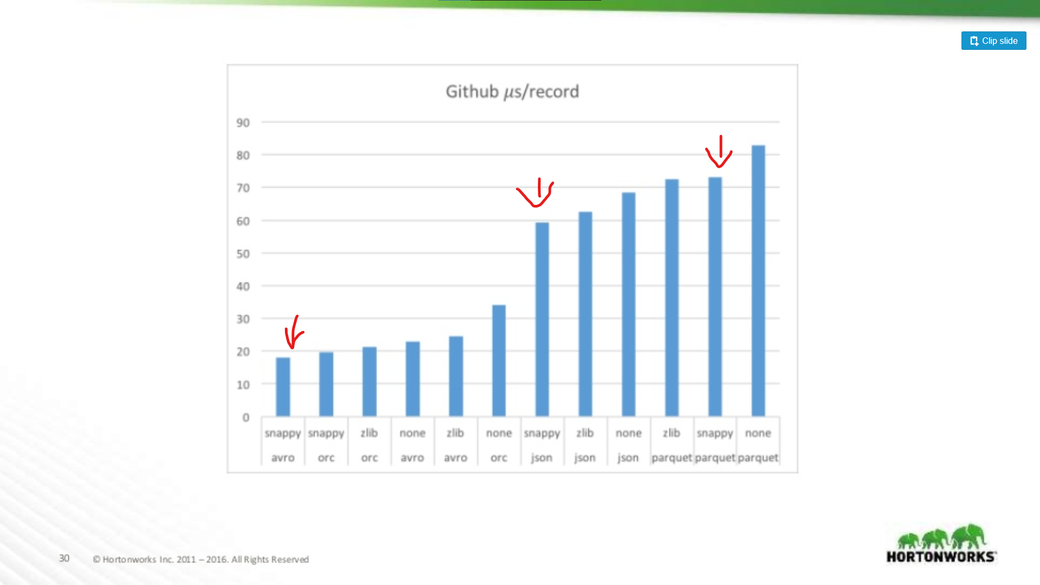Click the y-axis label '60'
This screenshot has width=1040, height=585.
click(243, 221)
